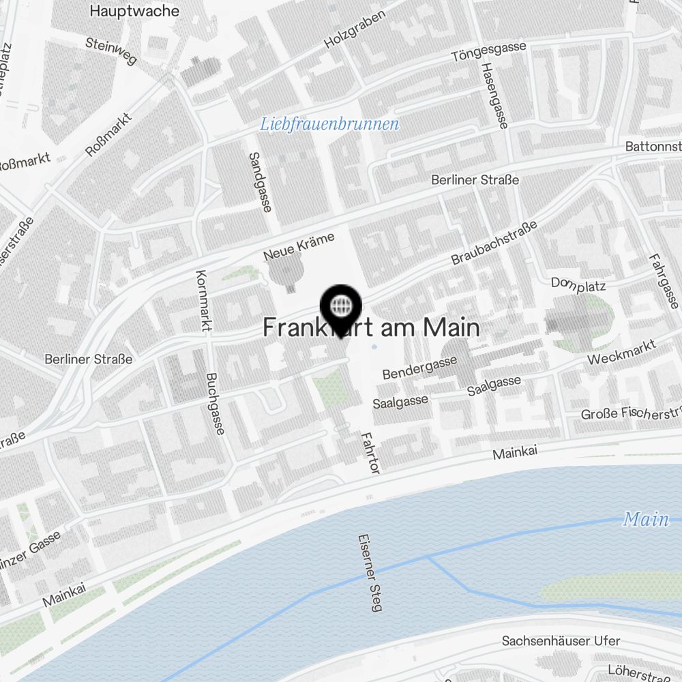The height and width of the screenshot is (682, 682).
Task: Click the Töngesgasse street label
Action: click(x=488, y=51)
